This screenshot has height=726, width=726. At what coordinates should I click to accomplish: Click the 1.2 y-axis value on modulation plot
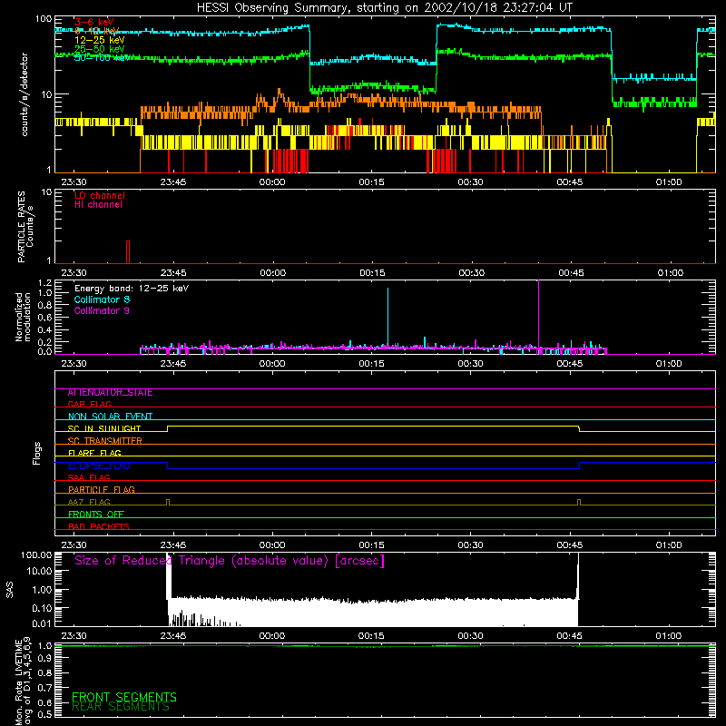[x=44, y=283]
